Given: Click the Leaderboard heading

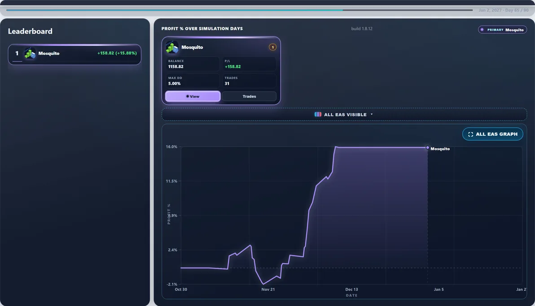Looking at the screenshot, I should [x=30, y=31].
